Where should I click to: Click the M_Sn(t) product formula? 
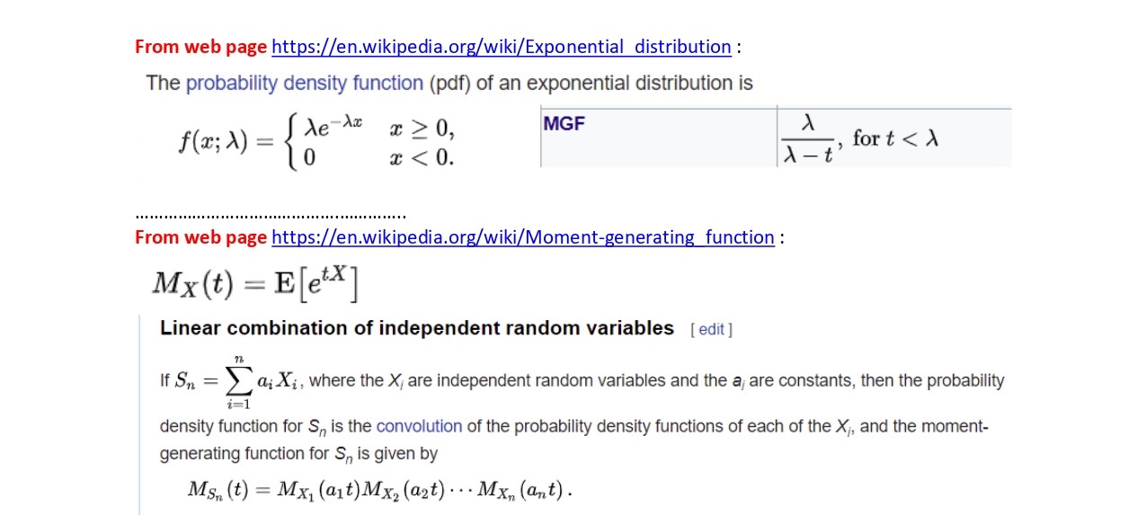click(x=379, y=490)
